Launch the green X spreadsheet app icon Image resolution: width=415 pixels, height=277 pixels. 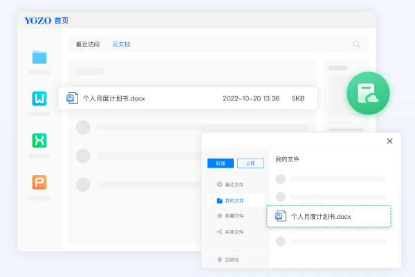[39, 141]
